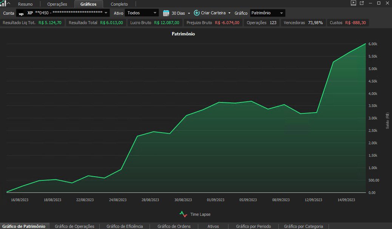392x229 pixels.
Task: Collapse panel with the top-left chevron
Action: pyautogui.click(x=9, y=3)
